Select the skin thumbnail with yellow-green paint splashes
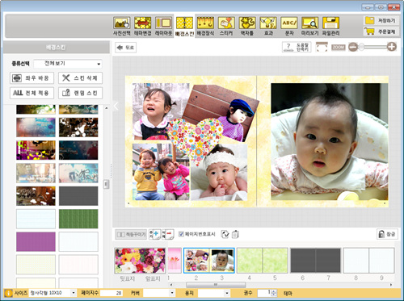 (x=36, y=150)
